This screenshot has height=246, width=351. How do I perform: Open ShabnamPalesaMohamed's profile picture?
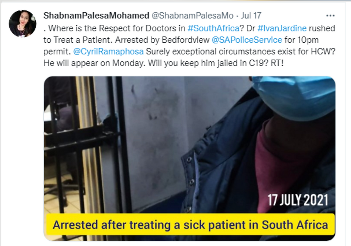pyautogui.click(x=22, y=23)
